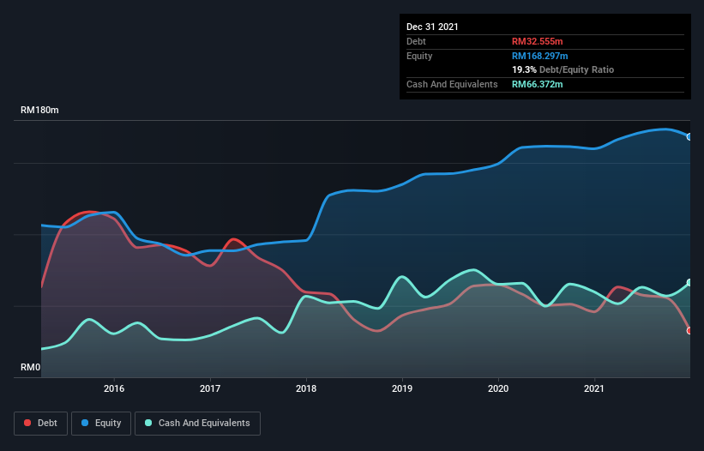The height and width of the screenshot is (451, 704).
Task: Click the Dec 31 2021 tooltip date
Action: click(432, 27)
